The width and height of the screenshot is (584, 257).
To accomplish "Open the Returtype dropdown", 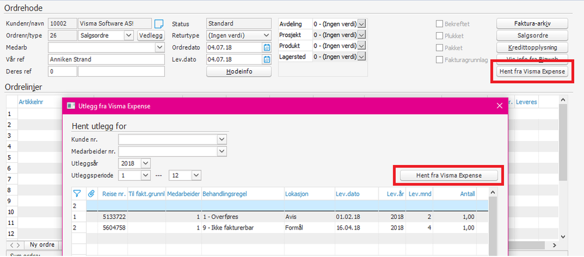I will 266,35.
